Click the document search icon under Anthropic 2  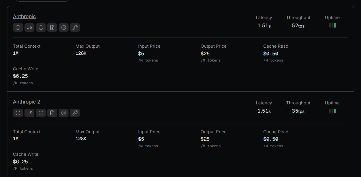coord(52,113)
